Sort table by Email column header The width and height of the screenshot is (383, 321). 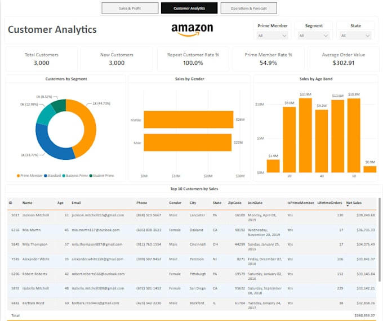pyautogui.click(x=76, y=203)
